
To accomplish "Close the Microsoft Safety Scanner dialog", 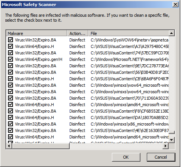I will coord(175,5).
